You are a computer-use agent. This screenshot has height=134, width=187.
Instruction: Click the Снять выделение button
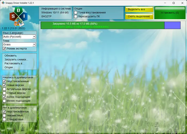point(139,16)
